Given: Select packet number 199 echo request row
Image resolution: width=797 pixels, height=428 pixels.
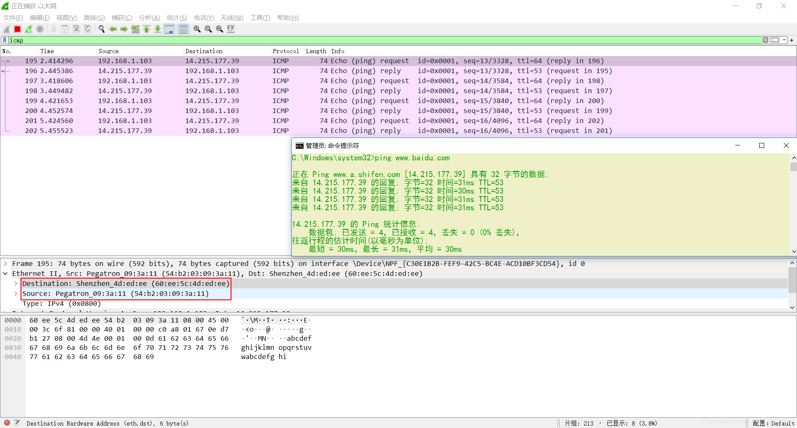Looking at the screenshot, I should pos(398,101).
